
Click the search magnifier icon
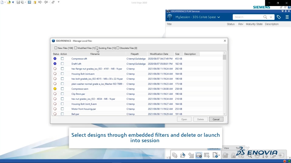coord(265,17)
